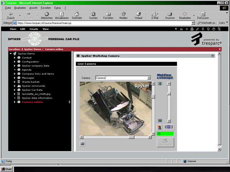230x172 pixels.
Task: Open help for Spyker Workshop Camera panel
Action: tap(212, 56)
